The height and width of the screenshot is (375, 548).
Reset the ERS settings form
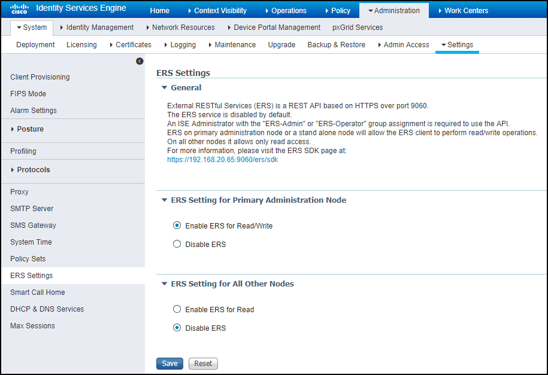[203, 364]
